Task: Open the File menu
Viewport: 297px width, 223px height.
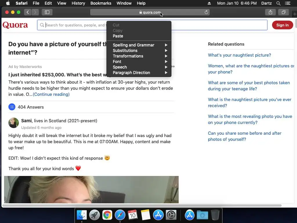Action: tap(36, 3)
